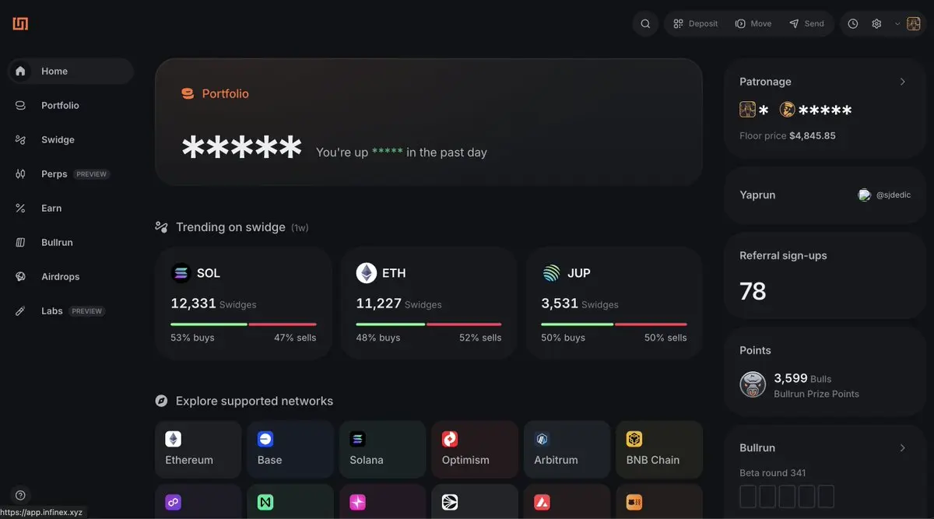
Task: Click the 12,331 Swidges count
Action: pyautogui.click(x=213, y=303)
